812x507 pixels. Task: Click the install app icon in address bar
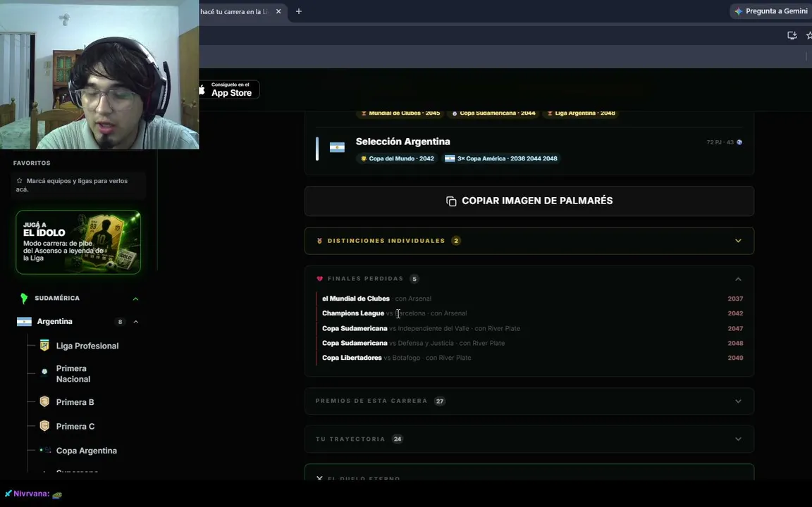(792, 35)
